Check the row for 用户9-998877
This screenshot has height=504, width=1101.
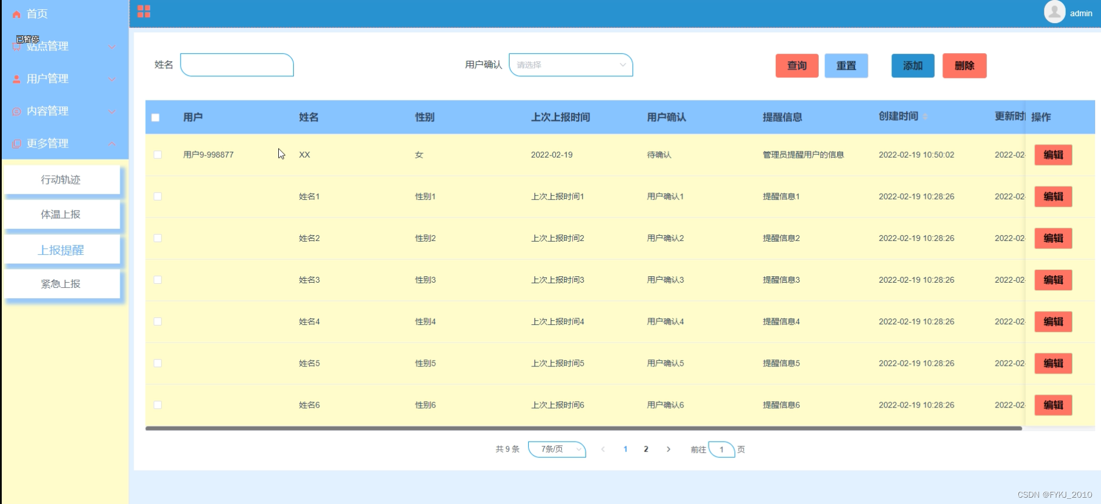click(157, 155)
